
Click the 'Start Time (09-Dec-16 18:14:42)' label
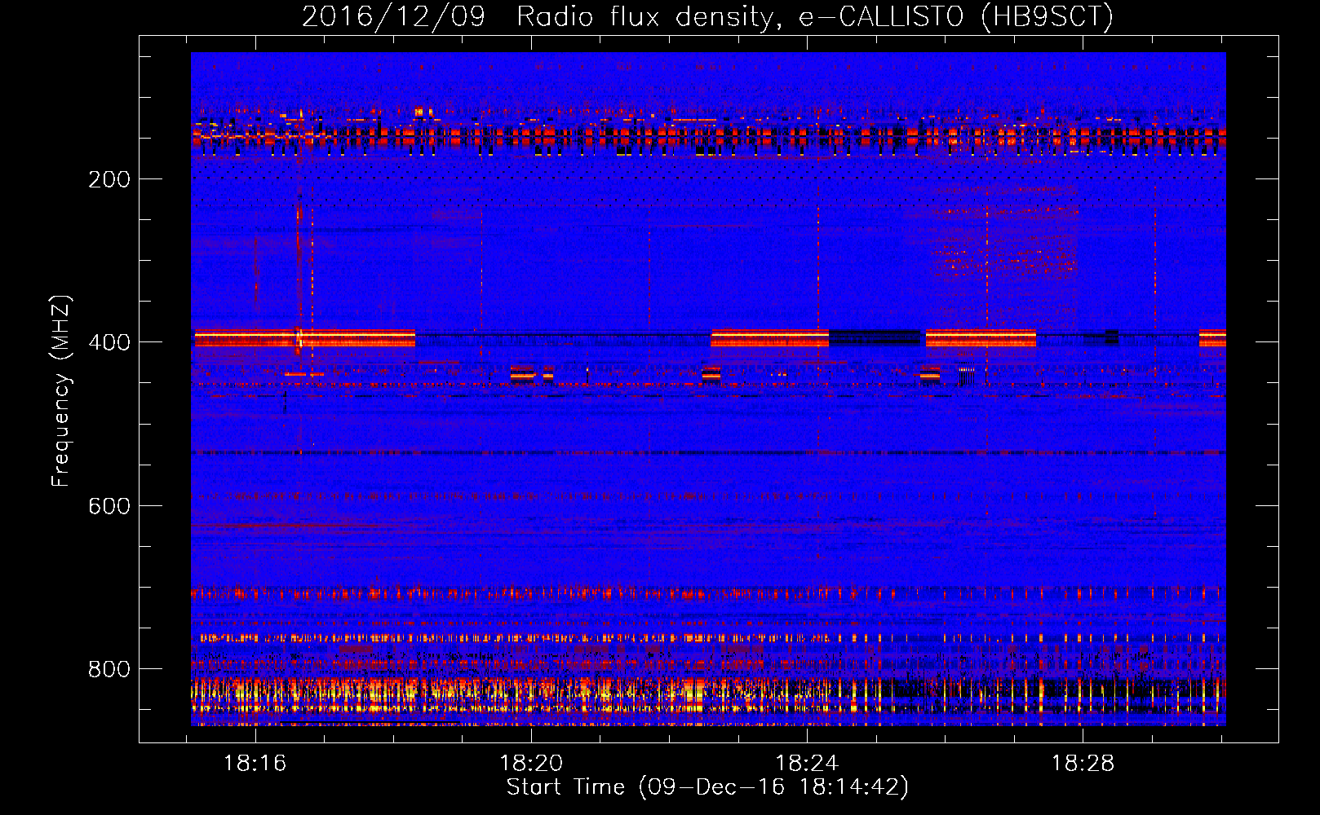coord(707,787)
